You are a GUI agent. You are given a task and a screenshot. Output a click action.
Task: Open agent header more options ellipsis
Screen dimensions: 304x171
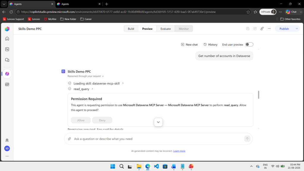click(x=269, y=29)
